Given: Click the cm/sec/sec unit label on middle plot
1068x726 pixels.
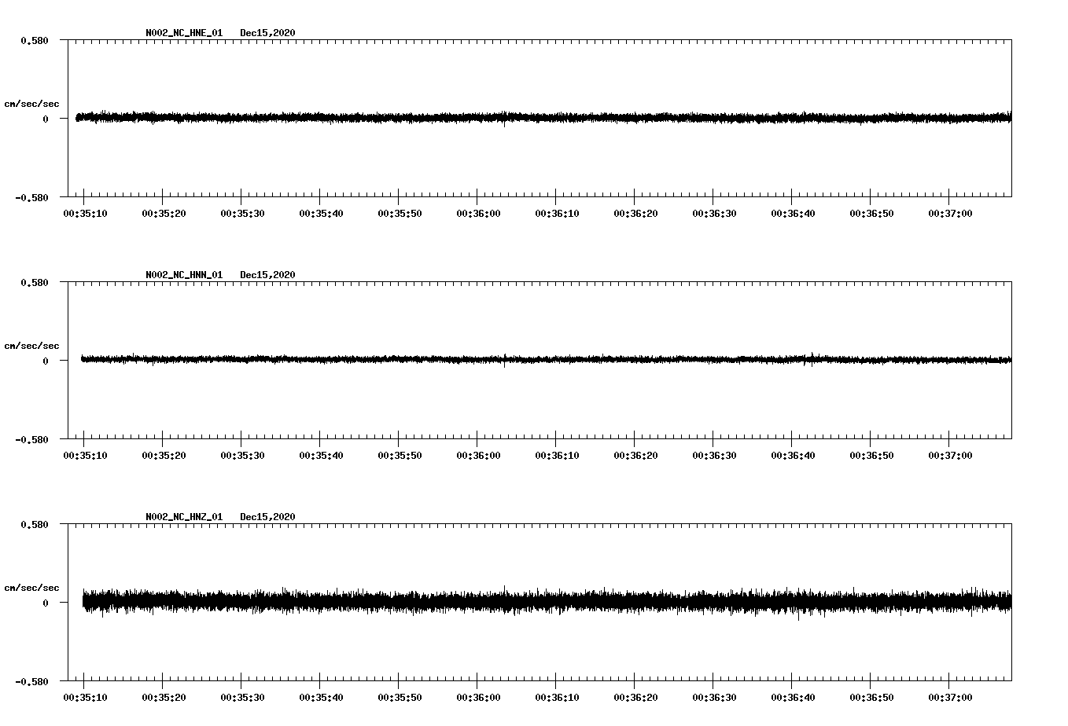Looking at the screenshot, I should click(x=32, y=345).
